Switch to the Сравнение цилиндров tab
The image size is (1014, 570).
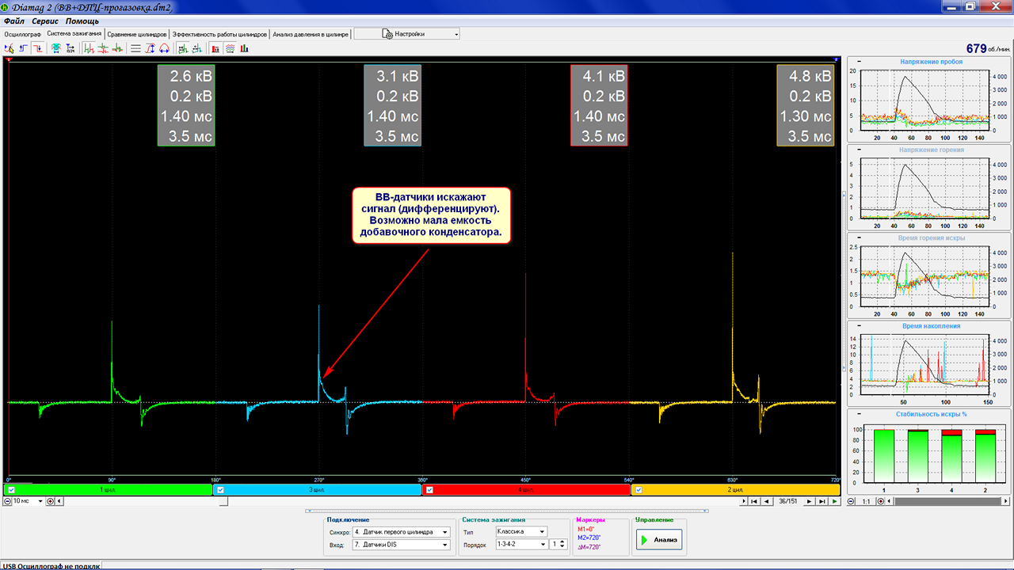click(x=137, y=35)
